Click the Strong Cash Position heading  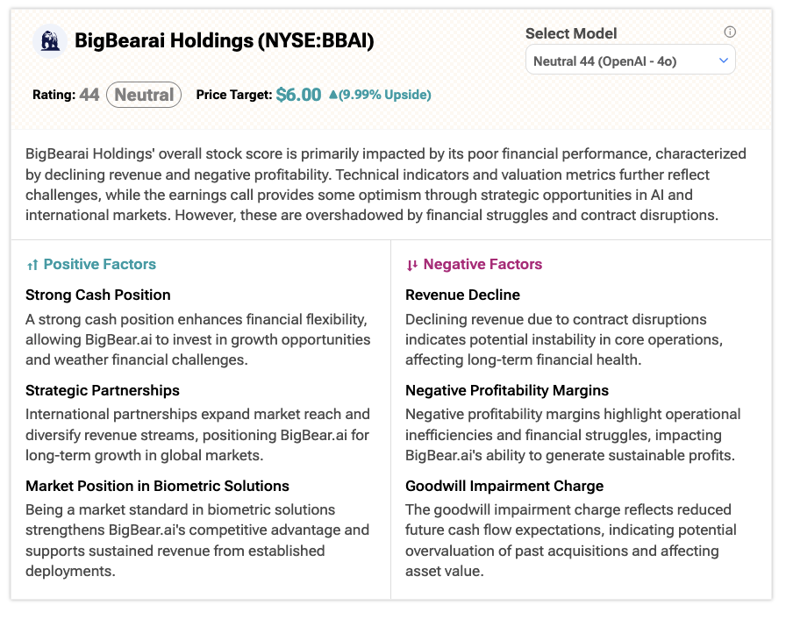click(x=98, y=295)
